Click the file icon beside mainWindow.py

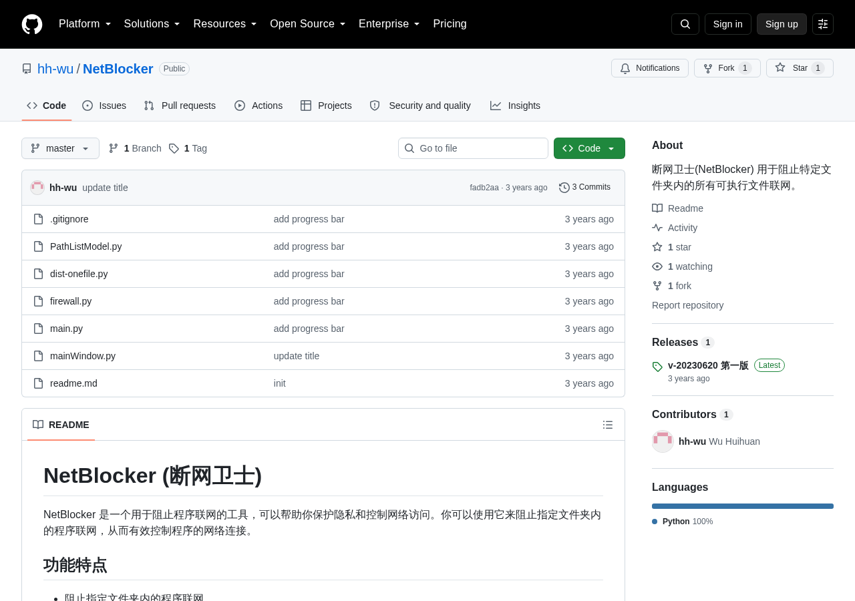click(x=39, y=356)
